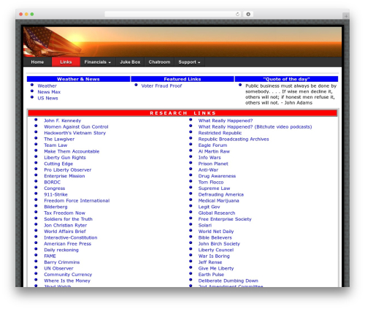Open the Juke Box menu item

(130, 62)
